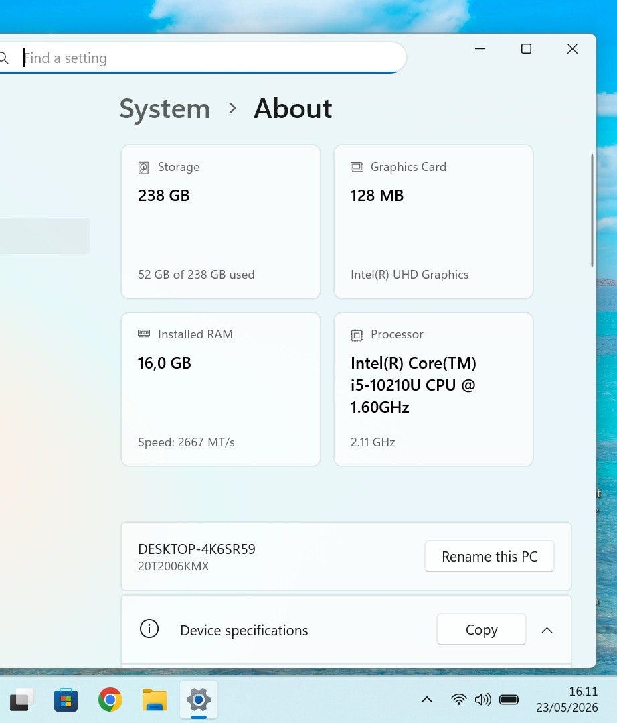
Task: Copy the device specifications
Action: (x=481, y=629)
